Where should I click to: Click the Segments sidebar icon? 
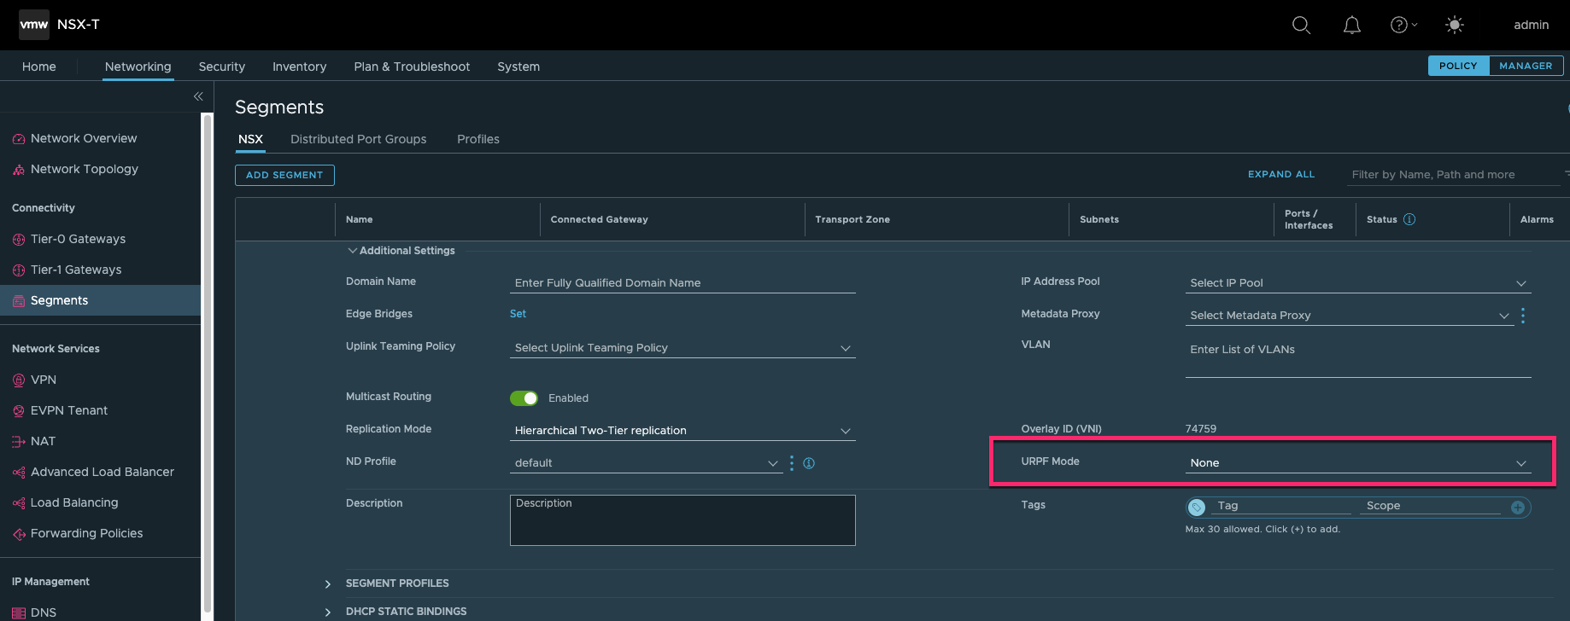tap(19, 301)
